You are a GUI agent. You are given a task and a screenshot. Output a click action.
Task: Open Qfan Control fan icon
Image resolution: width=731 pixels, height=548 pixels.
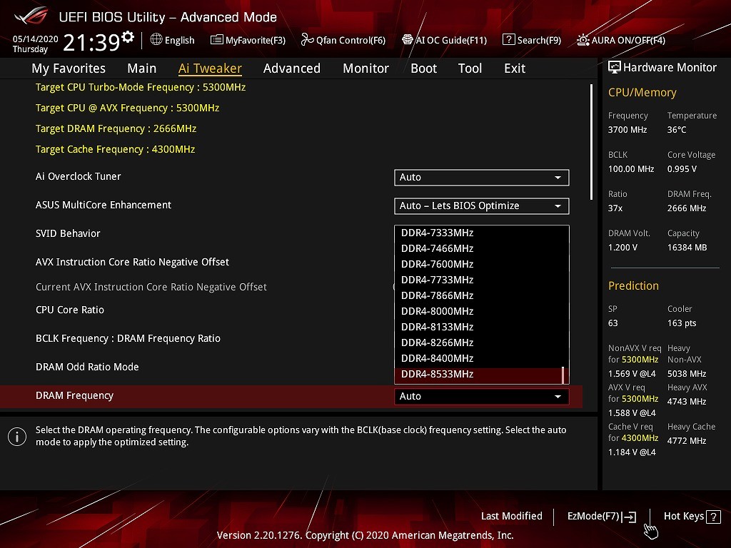pyautogui.click(x=308, y=40)
